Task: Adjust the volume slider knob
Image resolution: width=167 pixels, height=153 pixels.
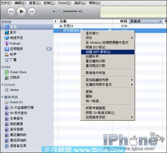Action: [62, 11]
